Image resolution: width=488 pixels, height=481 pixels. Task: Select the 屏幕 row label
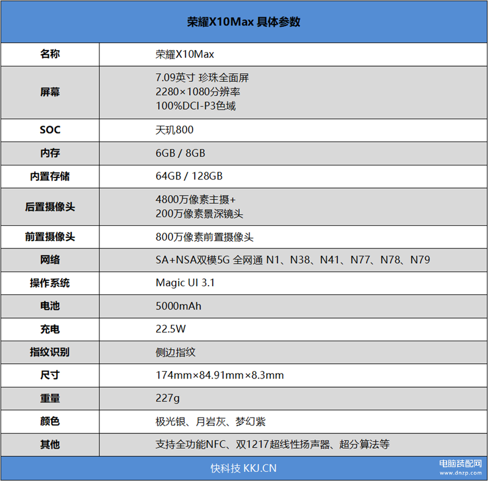click(x=50, y=92)
